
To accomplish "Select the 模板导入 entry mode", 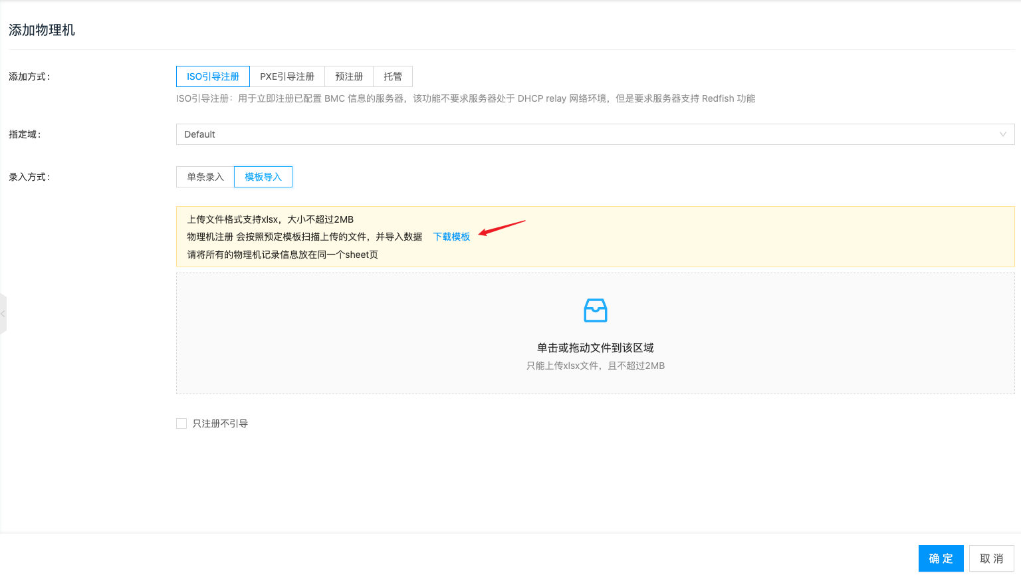I will (263, 177).
